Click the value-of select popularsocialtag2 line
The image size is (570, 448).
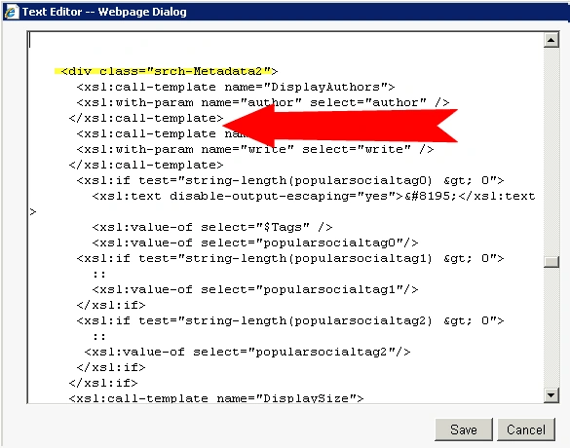[x=247, y=353]
